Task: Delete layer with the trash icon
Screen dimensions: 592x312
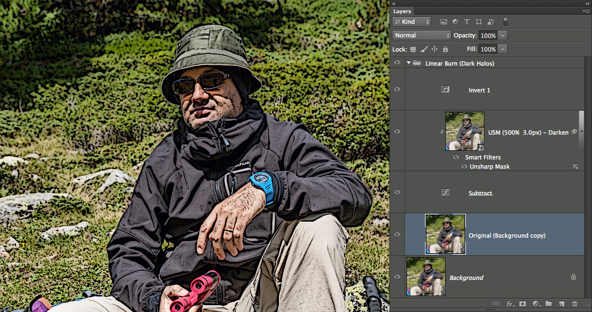Action: tap(575, 304)
